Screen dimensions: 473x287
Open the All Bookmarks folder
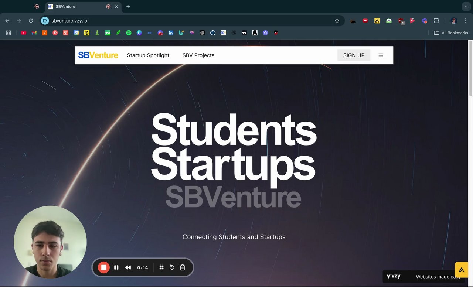pyautogui.click(x=451, y=33)
